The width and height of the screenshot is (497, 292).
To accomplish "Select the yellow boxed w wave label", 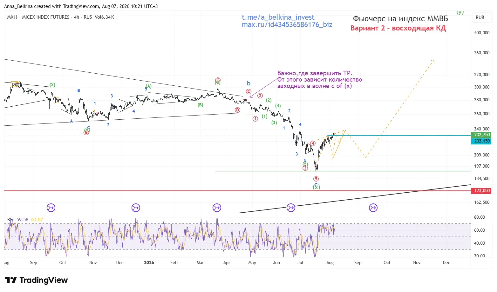I will click(x=15, y=84).
